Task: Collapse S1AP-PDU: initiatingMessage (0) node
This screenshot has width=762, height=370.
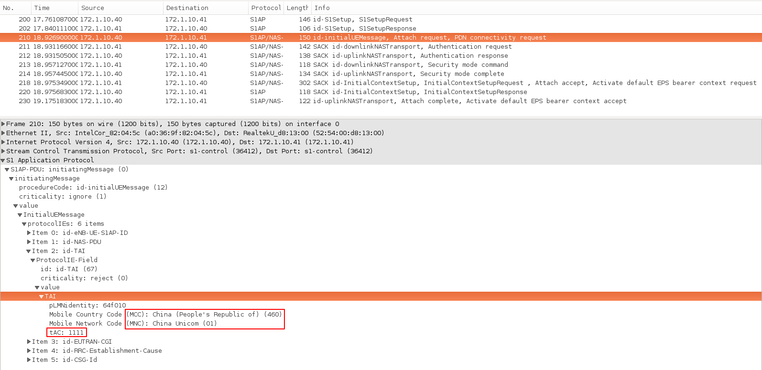Action: pos(7,169)
